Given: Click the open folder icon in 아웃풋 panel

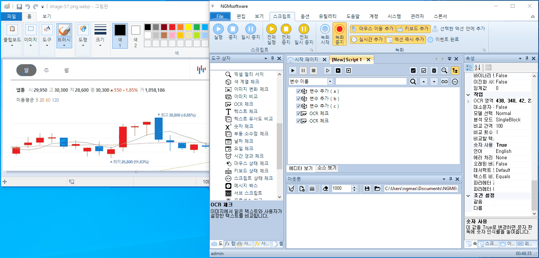Looking at the screenshot, I should click(377, 189).
